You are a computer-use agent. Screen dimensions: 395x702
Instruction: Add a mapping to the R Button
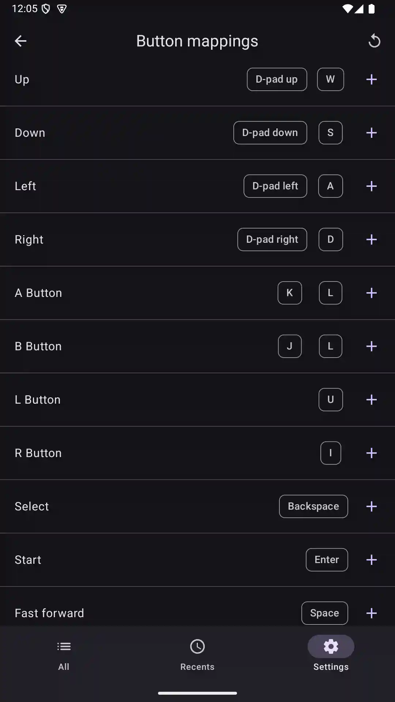[371, 453]
